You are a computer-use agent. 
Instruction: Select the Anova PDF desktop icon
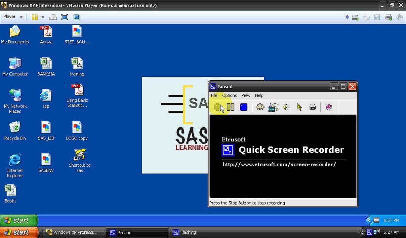pyautogui.click(x=46, y=35)
